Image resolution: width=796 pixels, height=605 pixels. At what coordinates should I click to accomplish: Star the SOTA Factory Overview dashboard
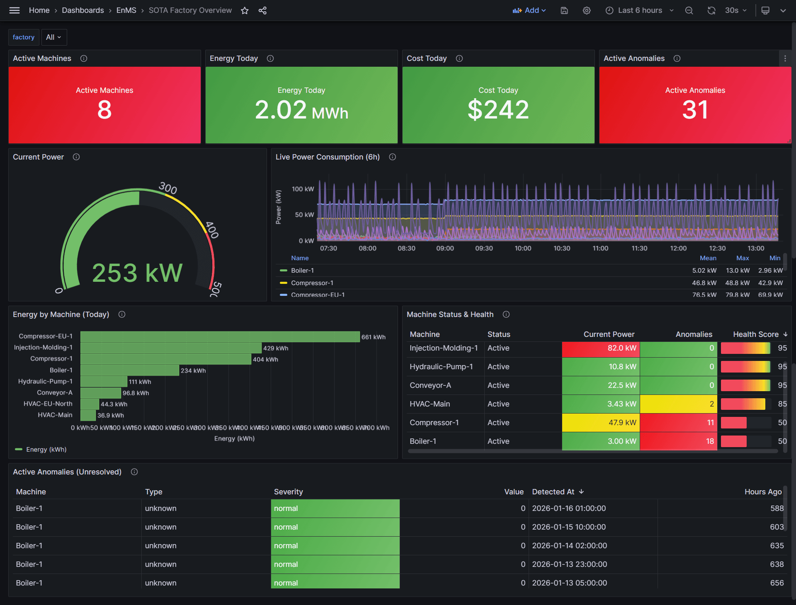[x=245, y=10]
